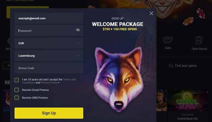Open the Table Games category icon

tap(199, 40)
